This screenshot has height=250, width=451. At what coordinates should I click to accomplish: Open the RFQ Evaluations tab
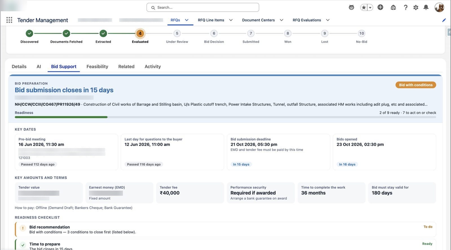click(x=307, y=20)
